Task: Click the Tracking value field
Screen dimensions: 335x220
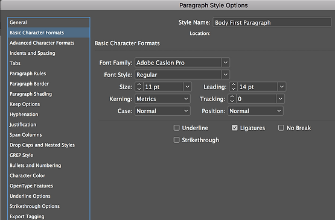Action: [256, 99]
